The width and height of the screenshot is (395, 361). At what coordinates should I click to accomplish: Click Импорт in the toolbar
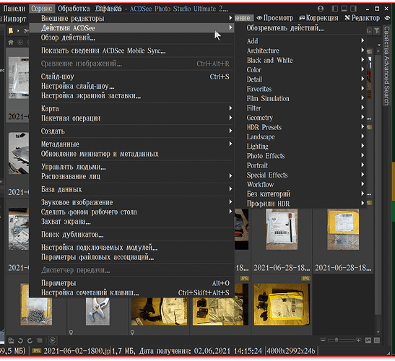[14, 19]
